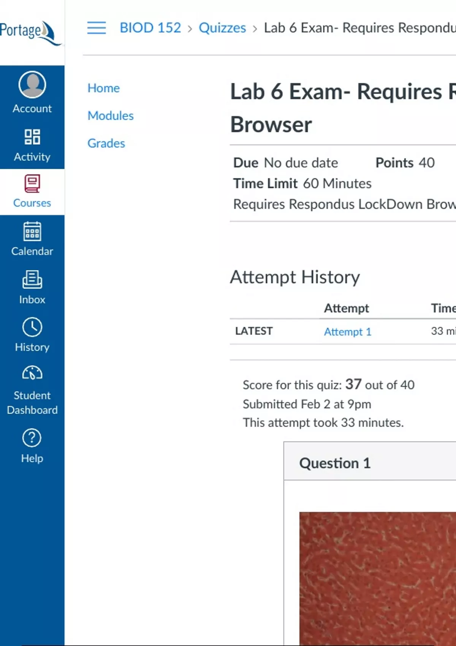Click the Question 1 header
456x646 pixels.
(335, 463)
